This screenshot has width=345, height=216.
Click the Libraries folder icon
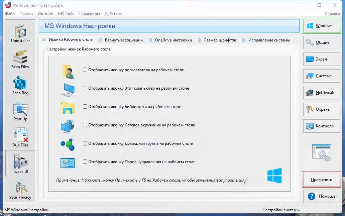68,108
